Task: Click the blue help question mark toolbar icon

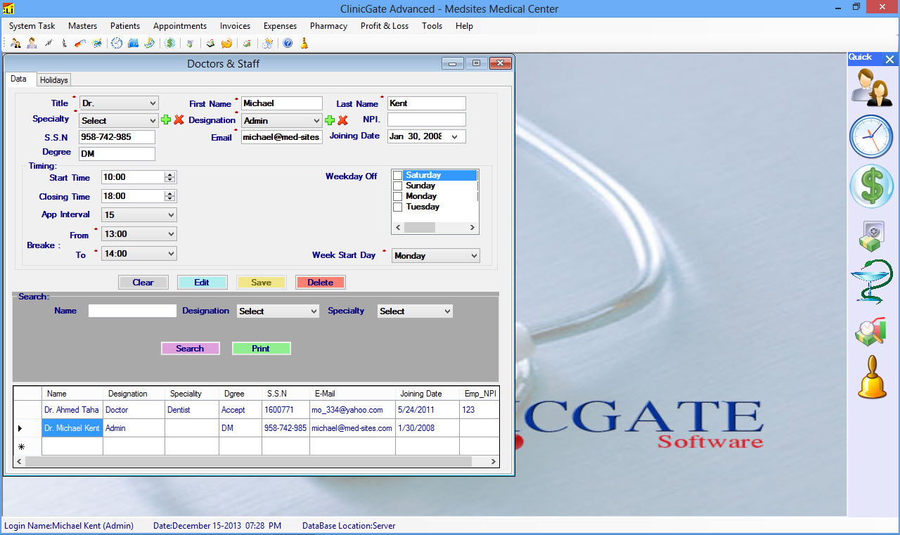Action: [x=288, y=44]
